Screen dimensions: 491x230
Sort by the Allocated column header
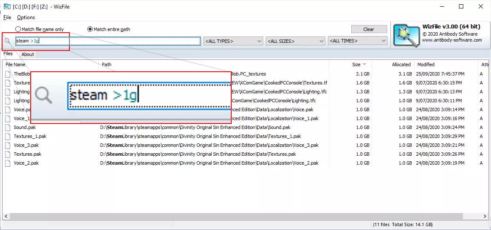coord(401,65)
